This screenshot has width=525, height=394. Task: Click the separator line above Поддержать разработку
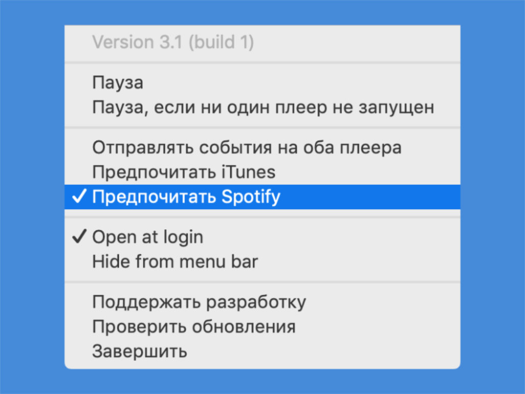pos(262,282)
